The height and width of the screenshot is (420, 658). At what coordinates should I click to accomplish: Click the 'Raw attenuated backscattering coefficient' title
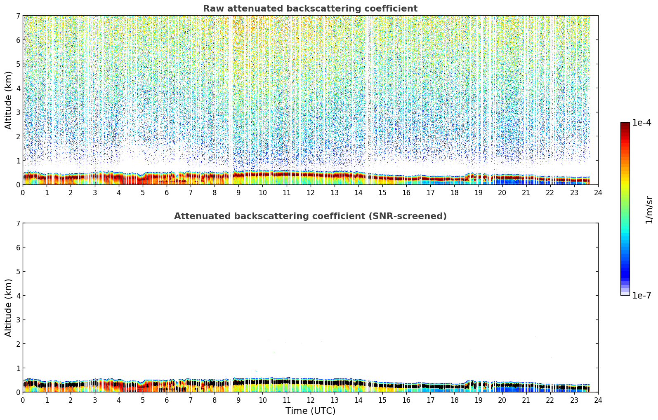coord(310,9)
